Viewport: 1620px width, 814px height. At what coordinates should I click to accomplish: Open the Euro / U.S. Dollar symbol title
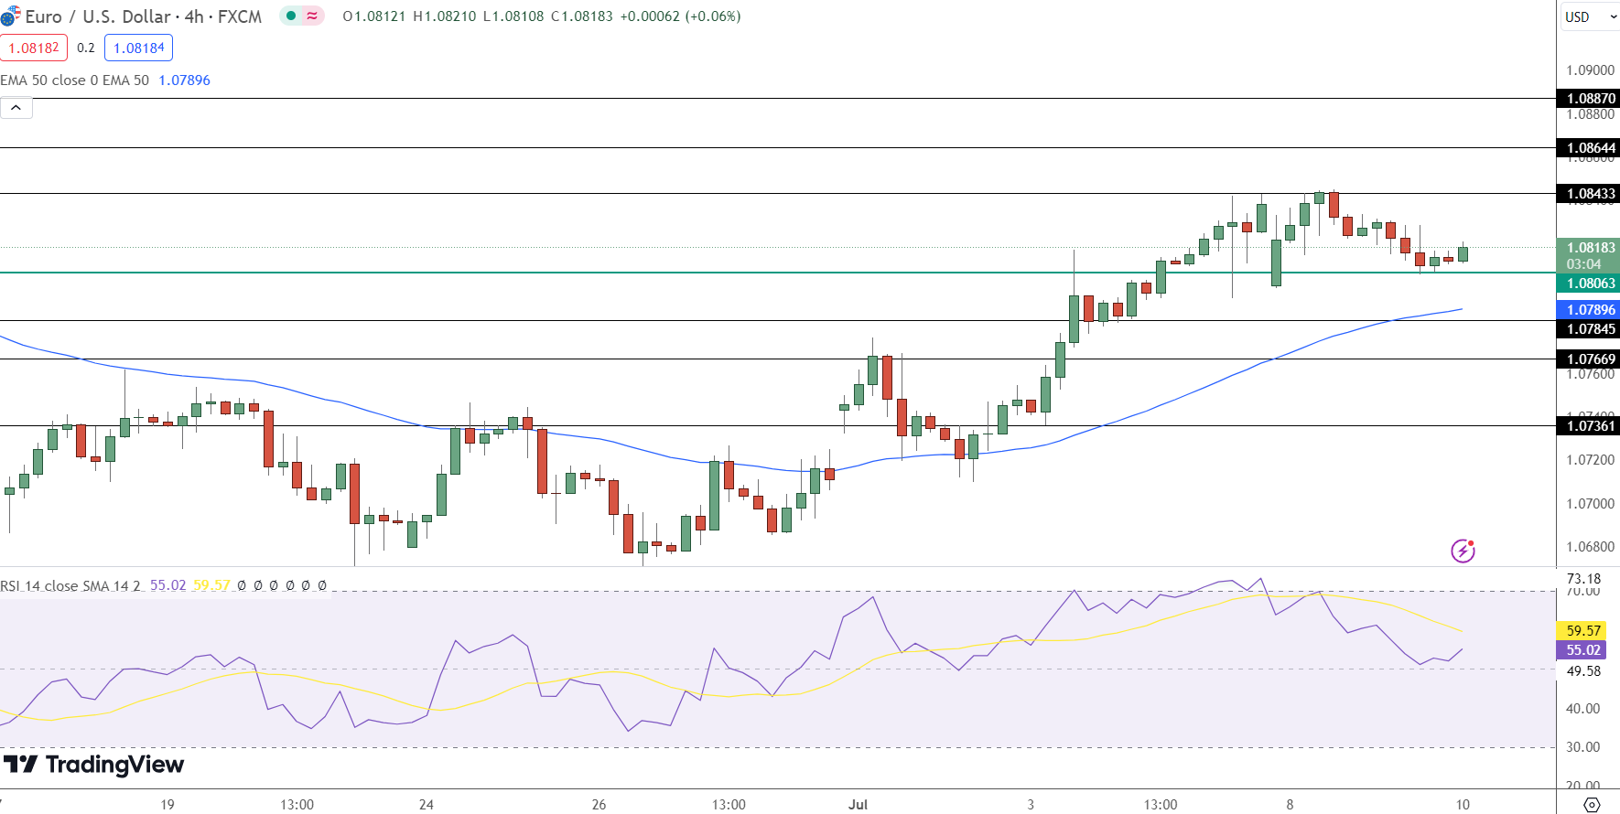[143, 16]
